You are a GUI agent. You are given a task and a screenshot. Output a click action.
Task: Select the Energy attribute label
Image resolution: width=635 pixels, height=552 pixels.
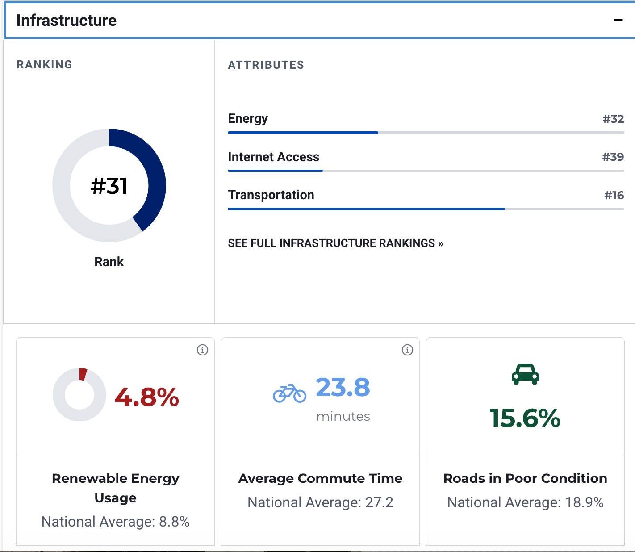tap(248, 119)
